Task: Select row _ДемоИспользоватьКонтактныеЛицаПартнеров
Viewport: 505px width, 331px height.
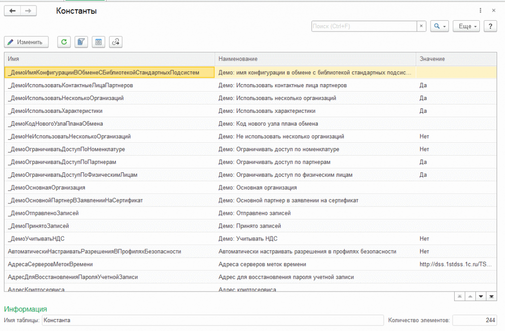Action: click(x=251, y=85)
